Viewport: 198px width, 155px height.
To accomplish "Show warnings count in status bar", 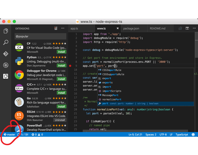I will tap(41, 135).
